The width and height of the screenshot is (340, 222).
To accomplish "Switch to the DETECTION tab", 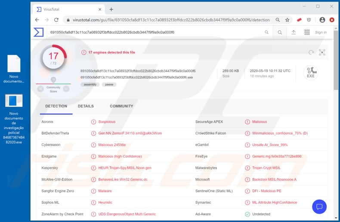I will pyautogui.click(x=56, y=106).
